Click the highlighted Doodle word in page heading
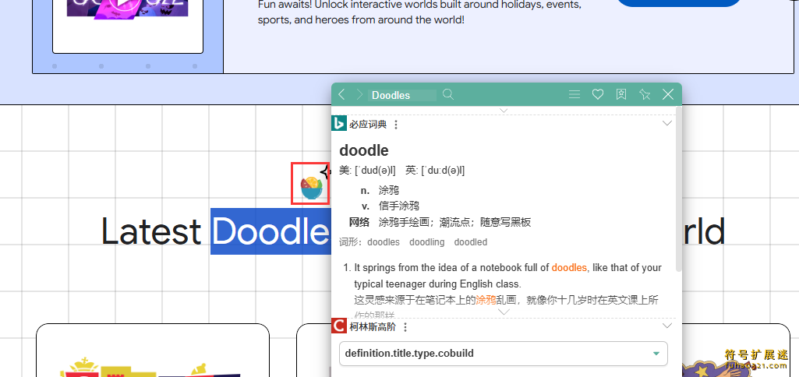Image resolution: width=799 pixels, height=377 pixels. (x=270, y=231)
